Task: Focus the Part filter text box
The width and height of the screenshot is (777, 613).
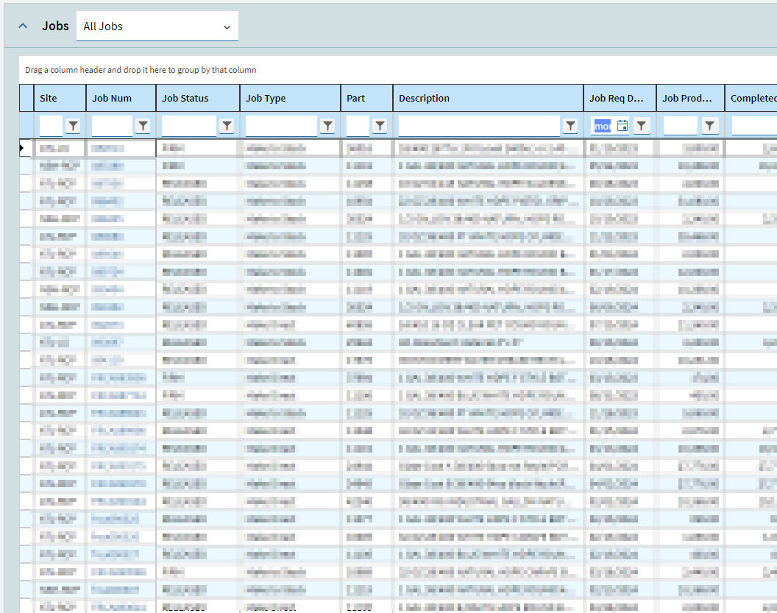Action: (x=358, y=126)
